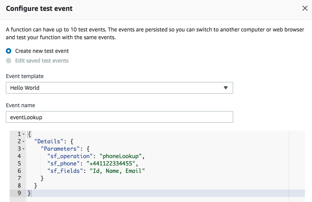Click line number 5 in gutter
Screen dimensions: 312x202
pyautogui.click(x=19, y=164)
